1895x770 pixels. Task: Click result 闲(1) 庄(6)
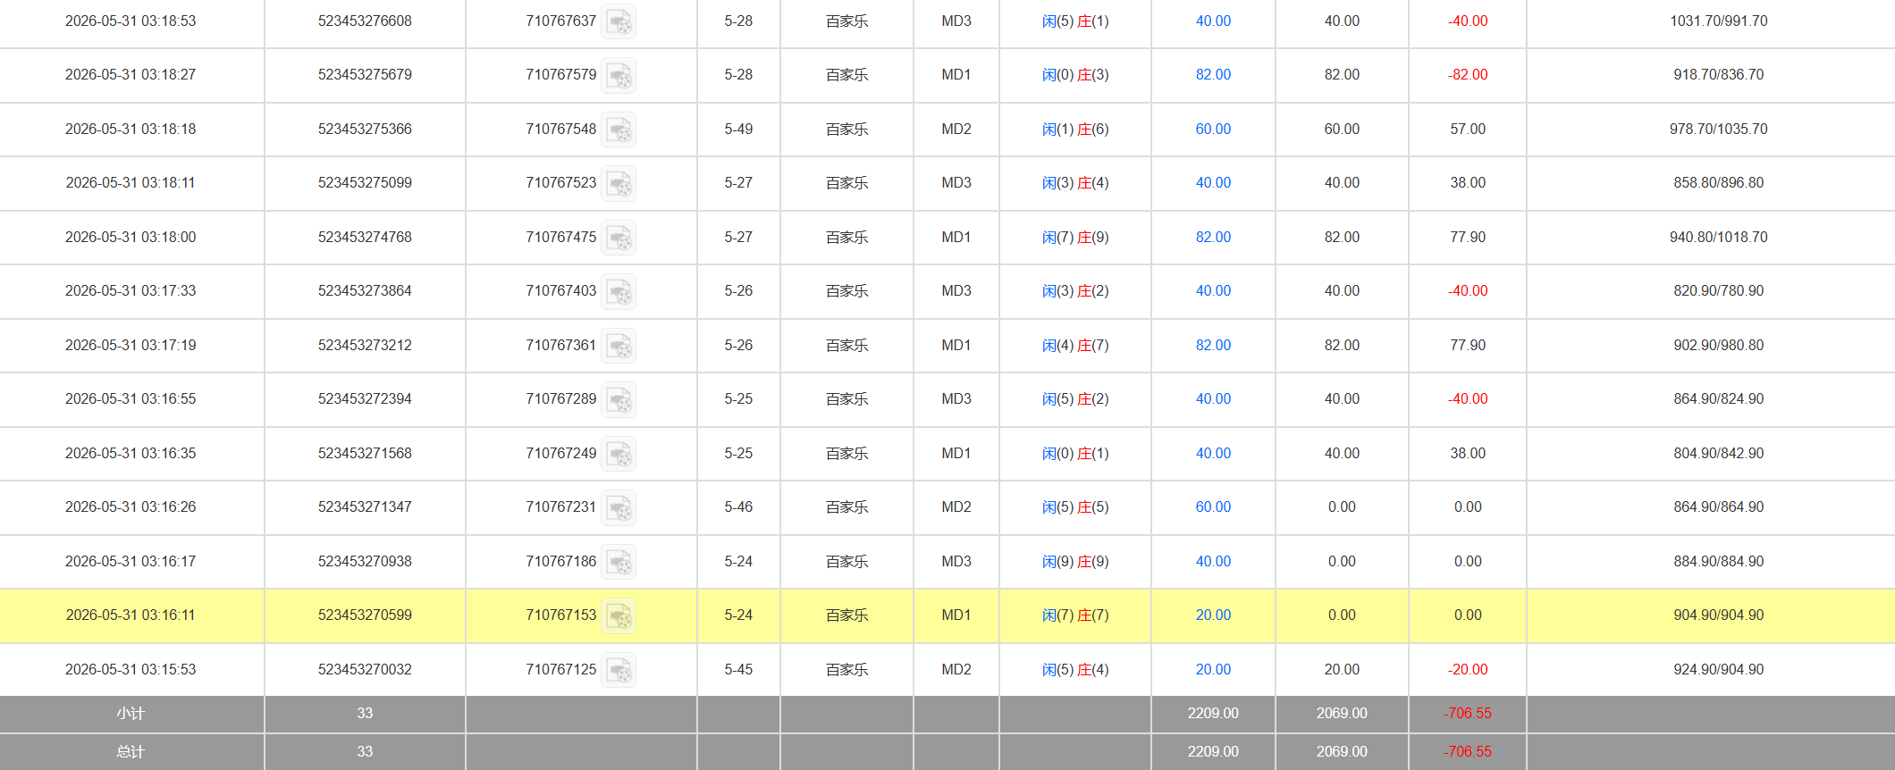1075,129
